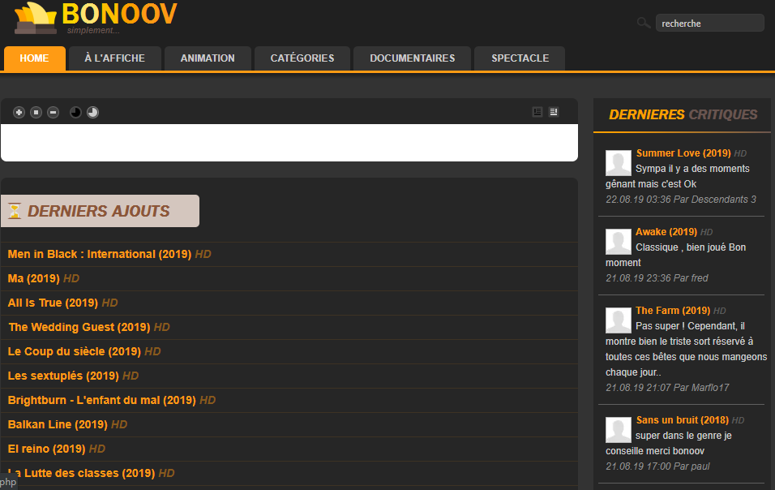775x490 pixels.
Task: Open the DOCUMENTAIRES tab
Action: click(412, 58)
